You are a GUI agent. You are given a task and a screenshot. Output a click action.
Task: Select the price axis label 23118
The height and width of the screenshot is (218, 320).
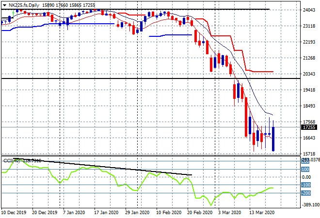coord(309,26)
